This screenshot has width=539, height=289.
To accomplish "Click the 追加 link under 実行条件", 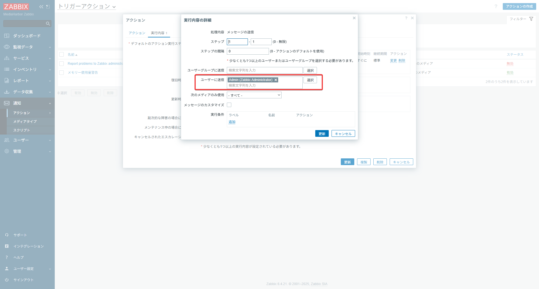I will coord(232,122).
